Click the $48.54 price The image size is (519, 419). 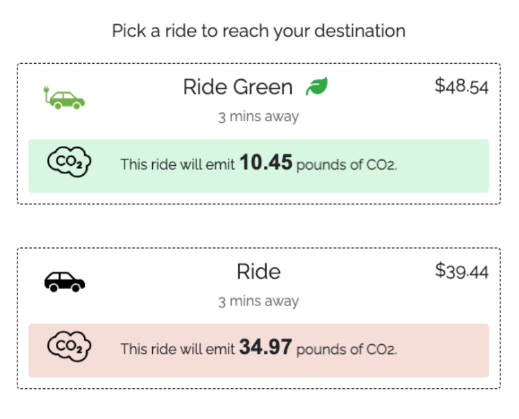point(461,87)
